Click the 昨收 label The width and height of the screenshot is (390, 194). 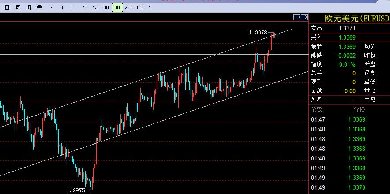(x=370, y=56)
